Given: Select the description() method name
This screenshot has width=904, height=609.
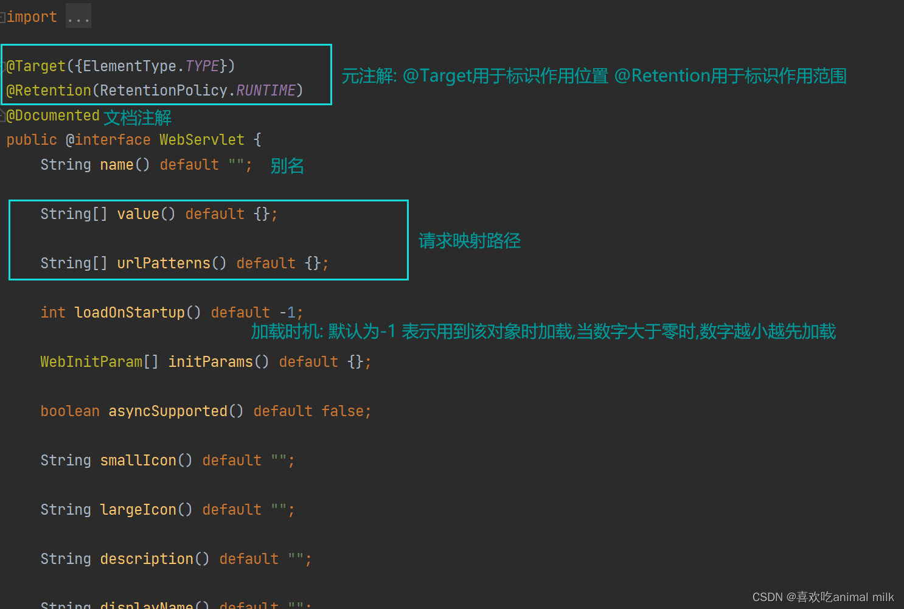Looking at the screenshot, I should [x=146, y=559].
